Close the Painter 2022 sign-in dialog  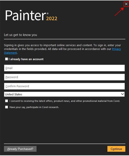tap(126, 4)
